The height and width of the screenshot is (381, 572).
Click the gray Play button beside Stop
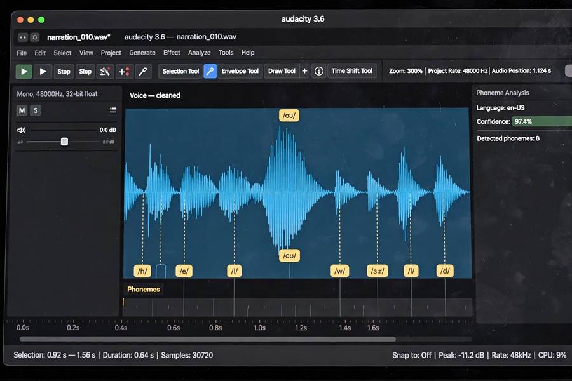tap(43, 72)
